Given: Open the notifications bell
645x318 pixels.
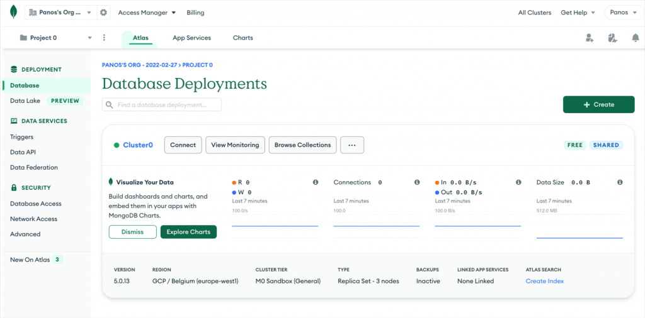Looking at the screenshot, I should click(636, 38).
